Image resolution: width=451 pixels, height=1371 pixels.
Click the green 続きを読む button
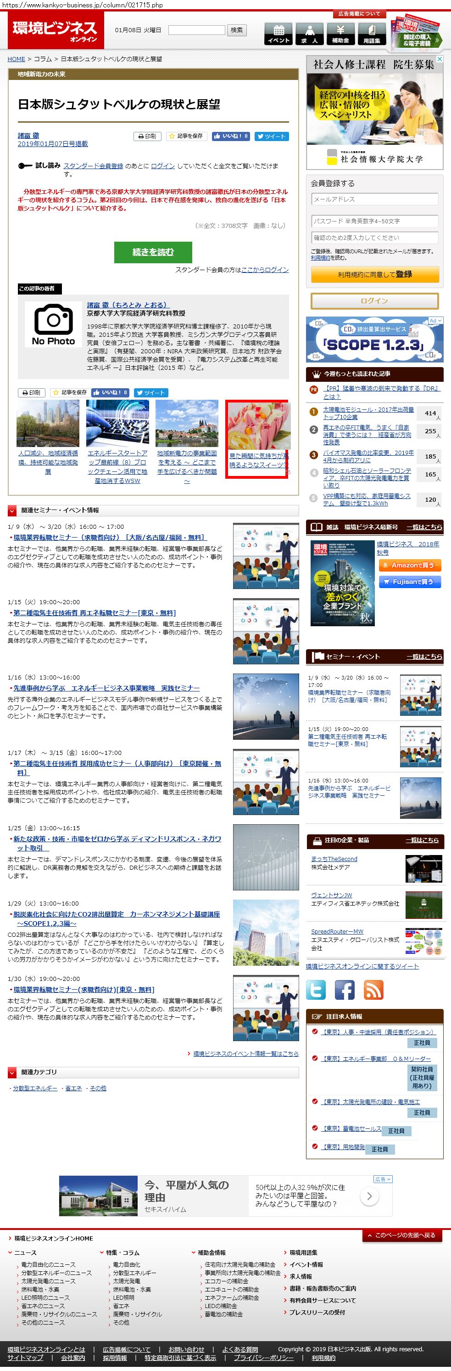(153, 252)
